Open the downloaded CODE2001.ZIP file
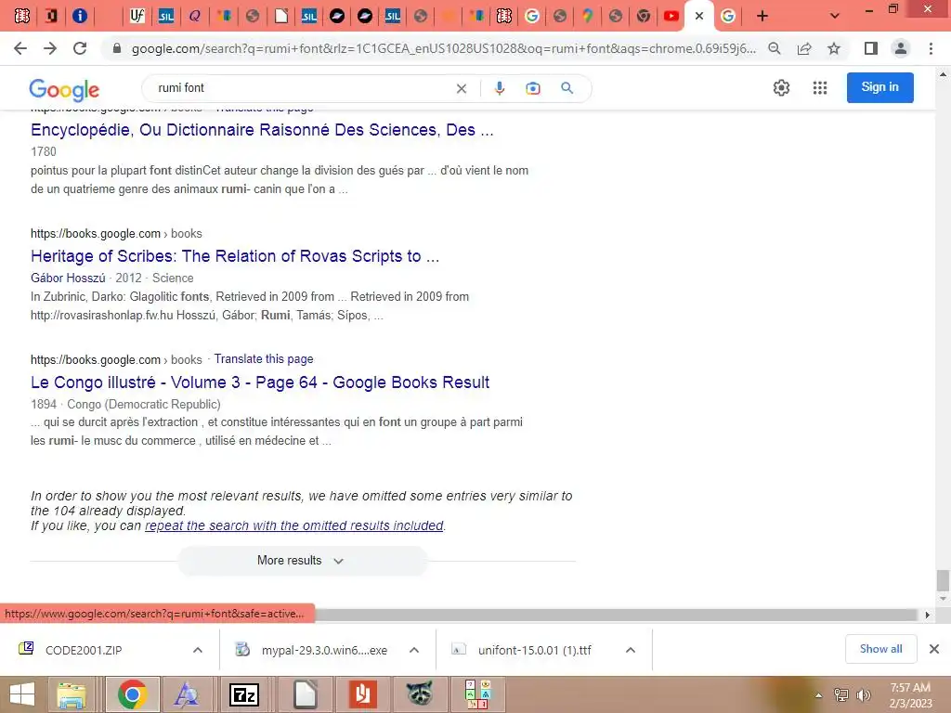 tap(84, 650)
